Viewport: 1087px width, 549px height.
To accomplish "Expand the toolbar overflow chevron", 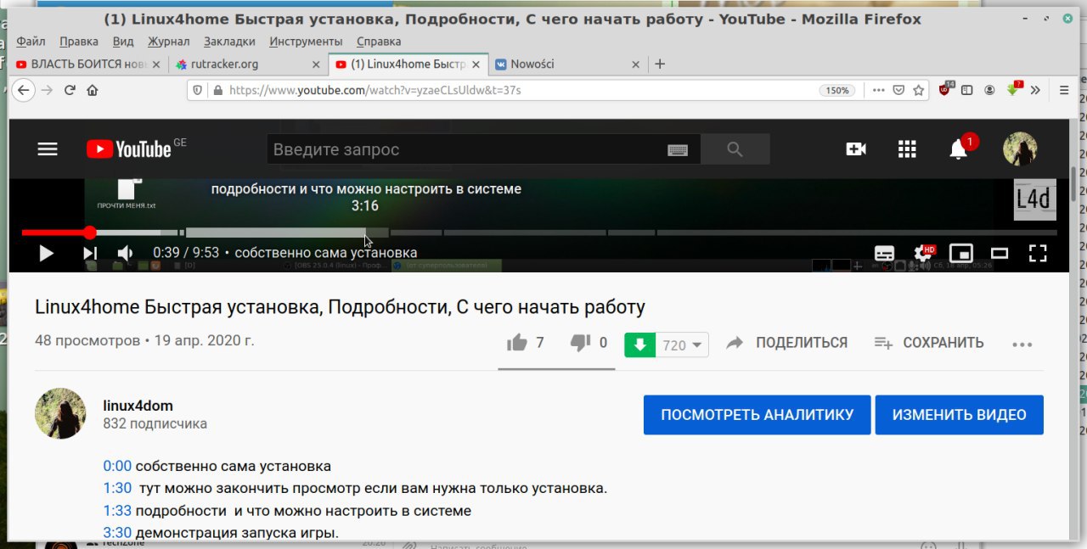I will point(1035,90).
